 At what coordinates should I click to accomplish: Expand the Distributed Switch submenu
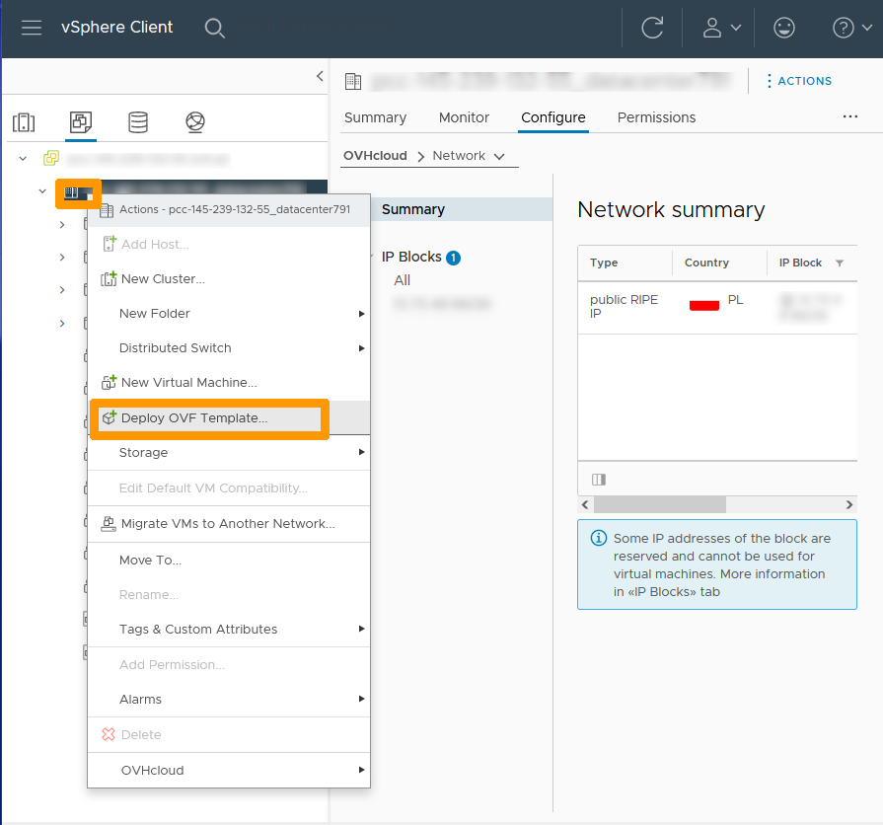coord(229,348)
